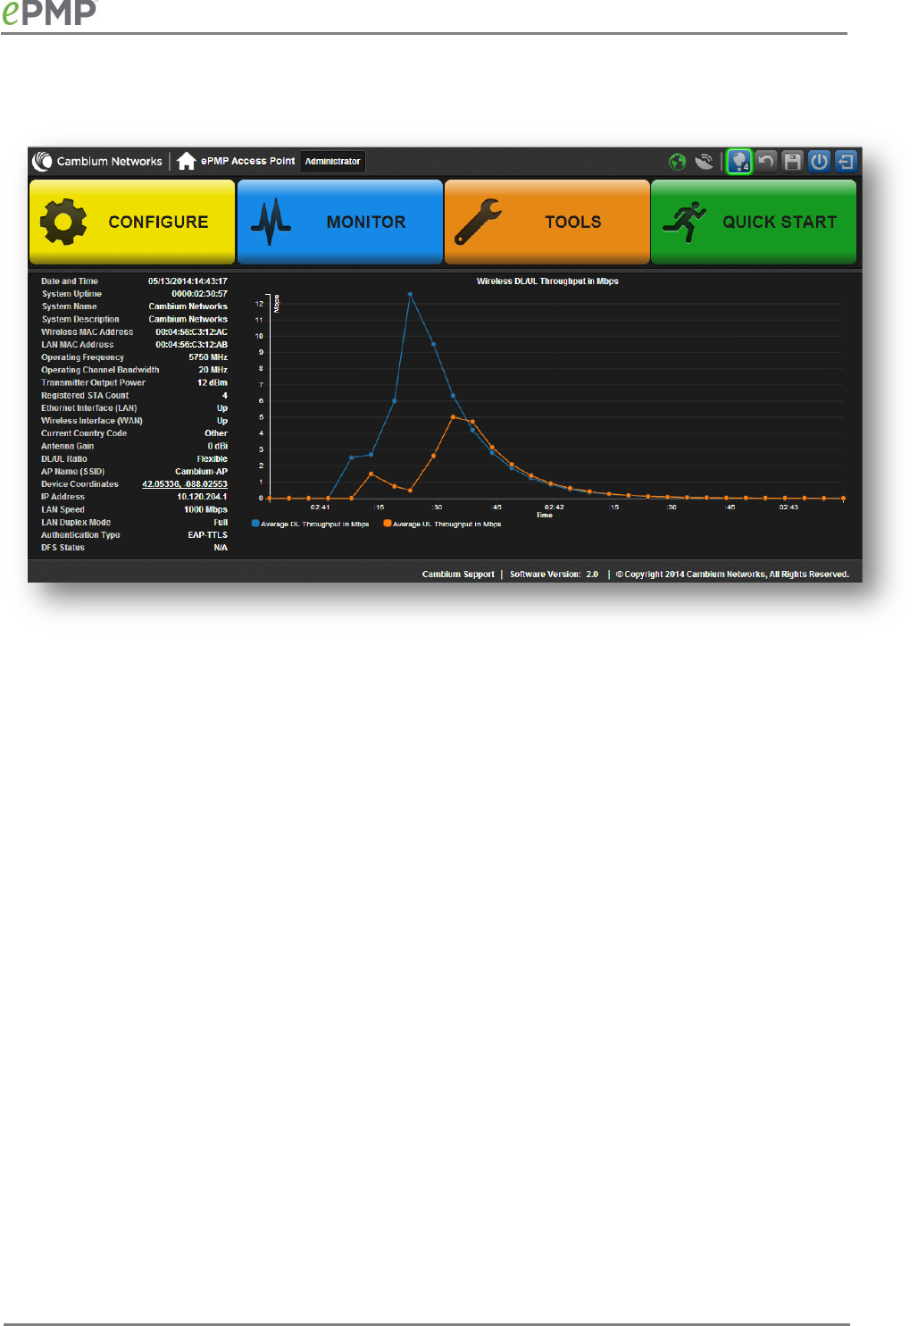Click the AP Name value Cambium-AP
Image resolution: width=918 pixels, height=1326 pixels.
point(201,472)
